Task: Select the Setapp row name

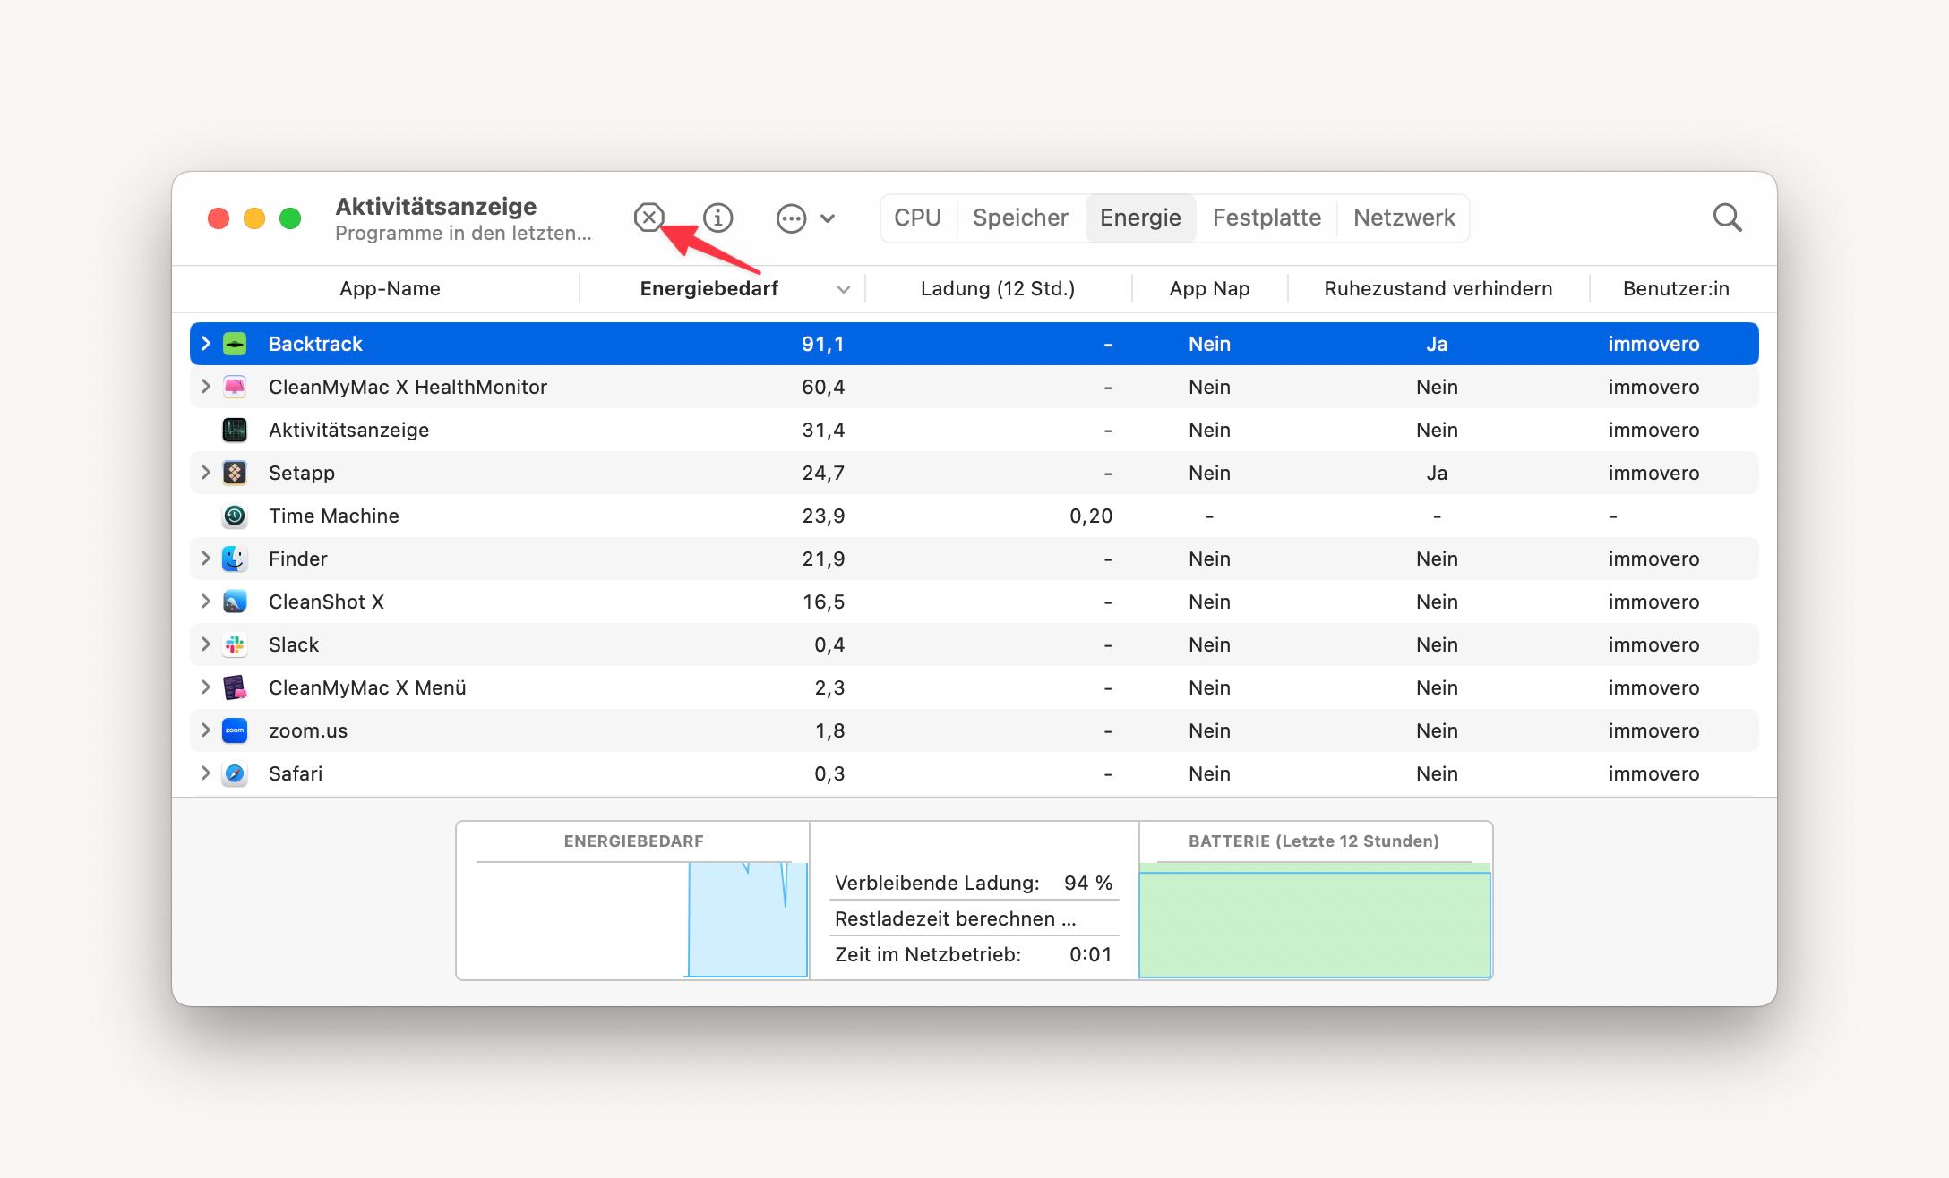Action: (301, 474)
